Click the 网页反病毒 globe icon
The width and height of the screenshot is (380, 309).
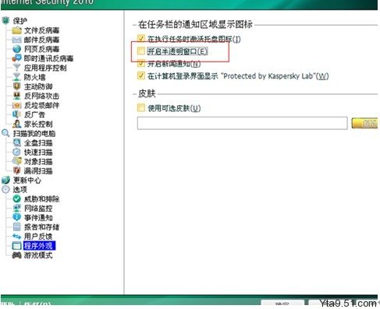click(x=16, y=49)
